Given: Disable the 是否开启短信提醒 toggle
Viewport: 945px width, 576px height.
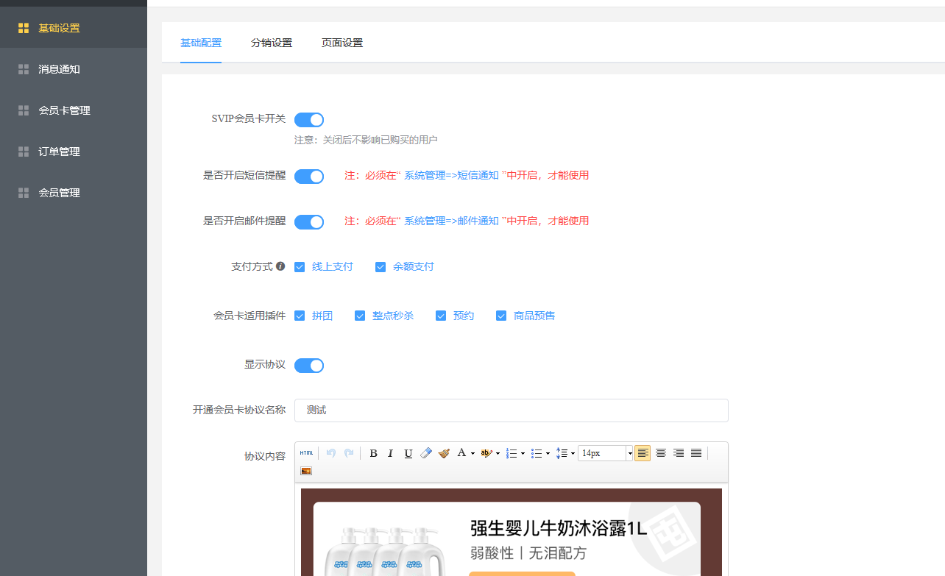Looking at the screenshot, I should tap(309, 177).
